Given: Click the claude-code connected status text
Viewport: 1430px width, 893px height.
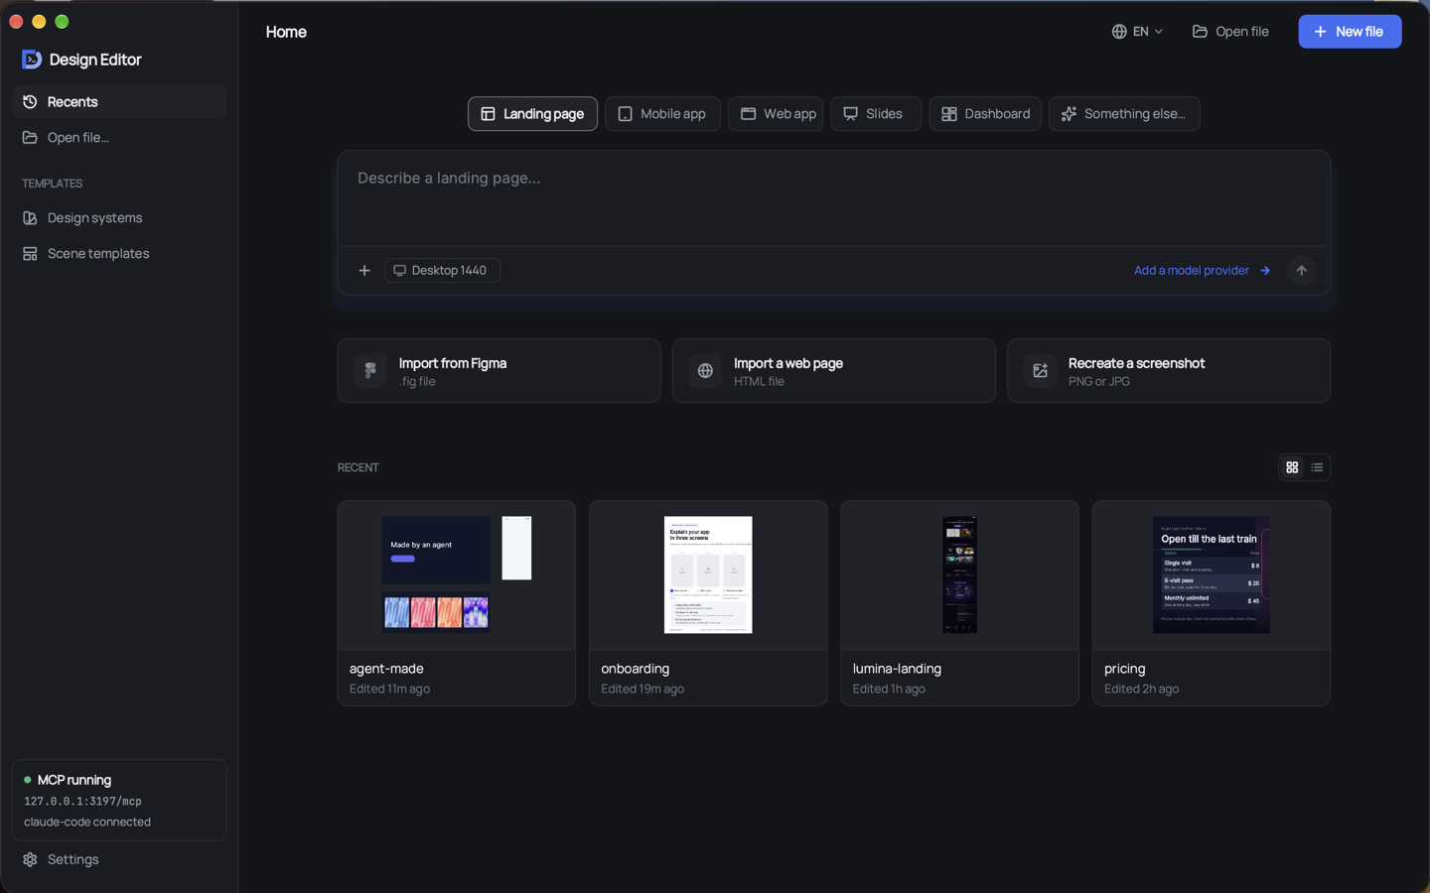Looking at the screenshot, I should pos(87,823).
